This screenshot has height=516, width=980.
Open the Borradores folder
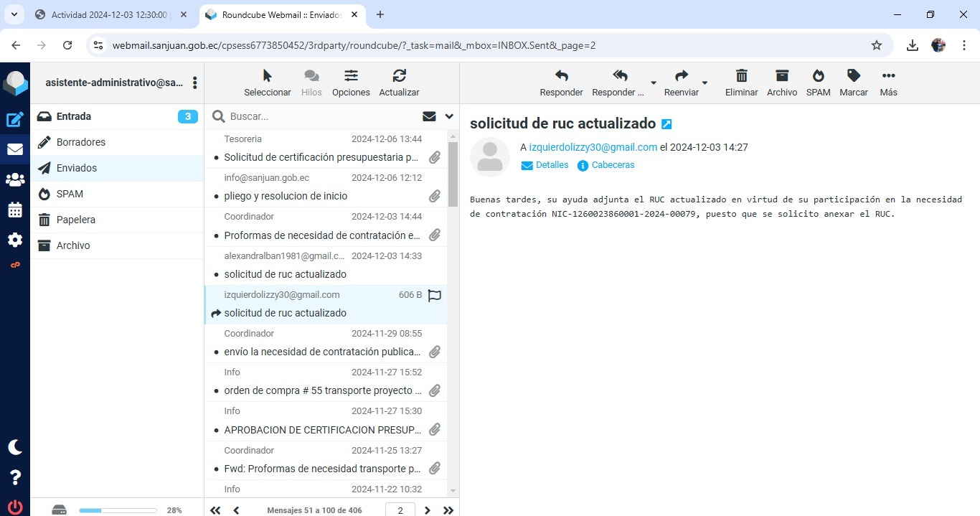pyautogui.click(x=81, y=142)
